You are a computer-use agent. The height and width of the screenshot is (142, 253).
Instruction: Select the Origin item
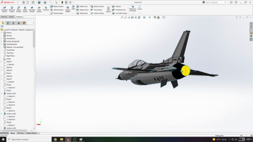(8, 59)
